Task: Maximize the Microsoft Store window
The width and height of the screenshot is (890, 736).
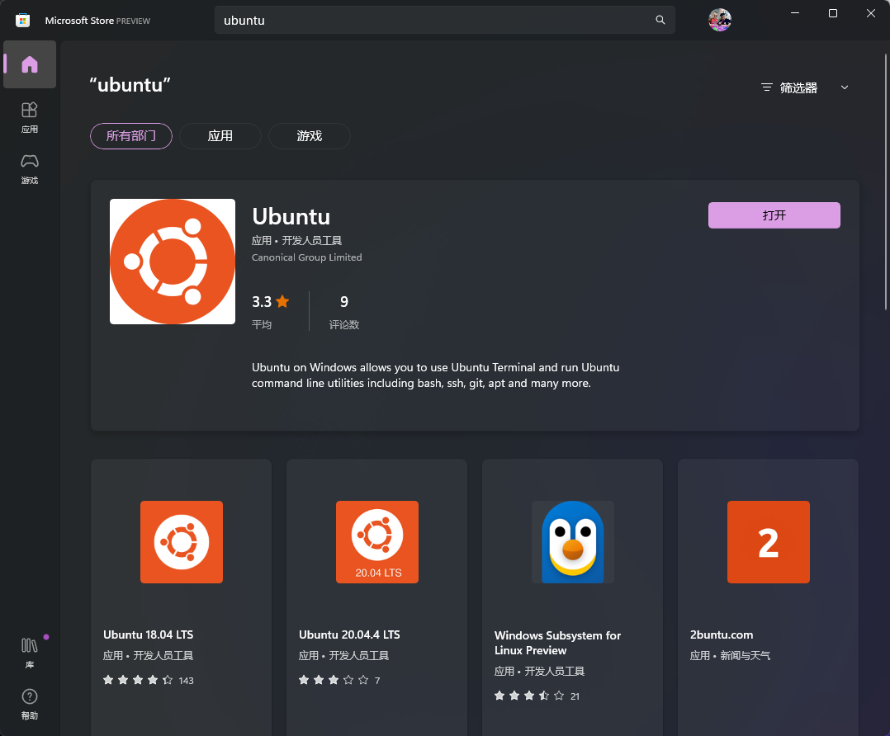Action: tap(833, 13)
